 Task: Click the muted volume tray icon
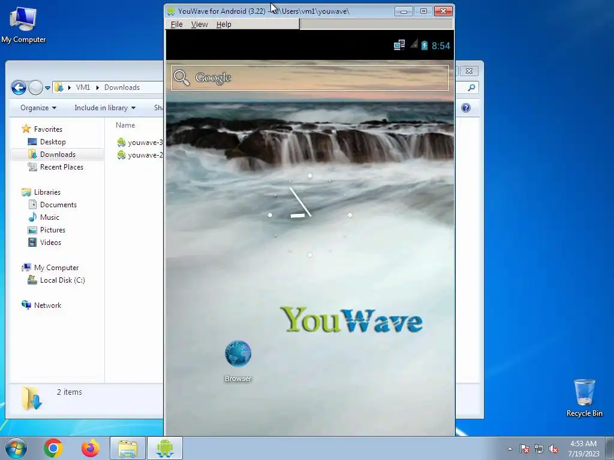pyautogui.click(x=553, y=449)
